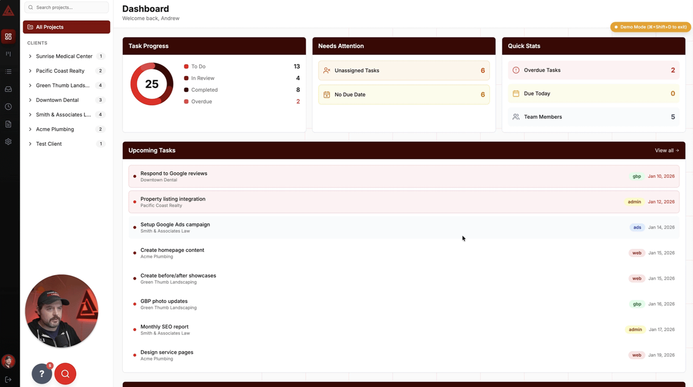Viewport: 693px width, 387px height.
Task: Open the Test Client entry
Action: click(x=49, y=144)
